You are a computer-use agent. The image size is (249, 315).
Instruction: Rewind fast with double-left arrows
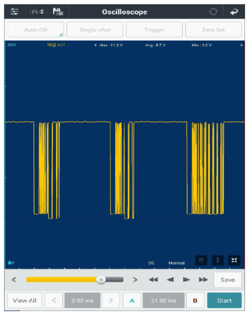pyautogui.click(x=153, y=280)
